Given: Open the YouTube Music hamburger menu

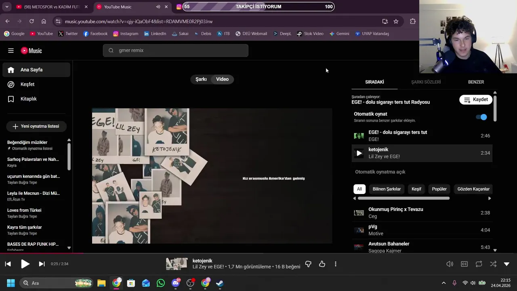Looking at the screenshot, I should [11, 51].
